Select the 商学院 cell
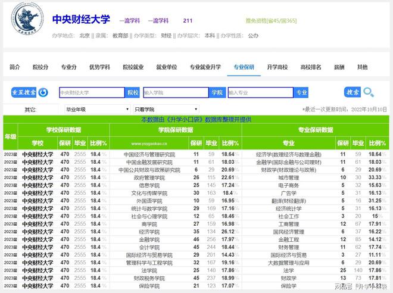393x293 pixels. (149, 224)
